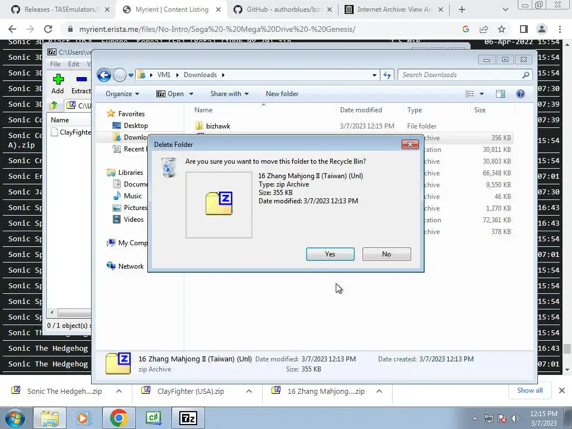Reload the Myrient page

pos(48,29)
